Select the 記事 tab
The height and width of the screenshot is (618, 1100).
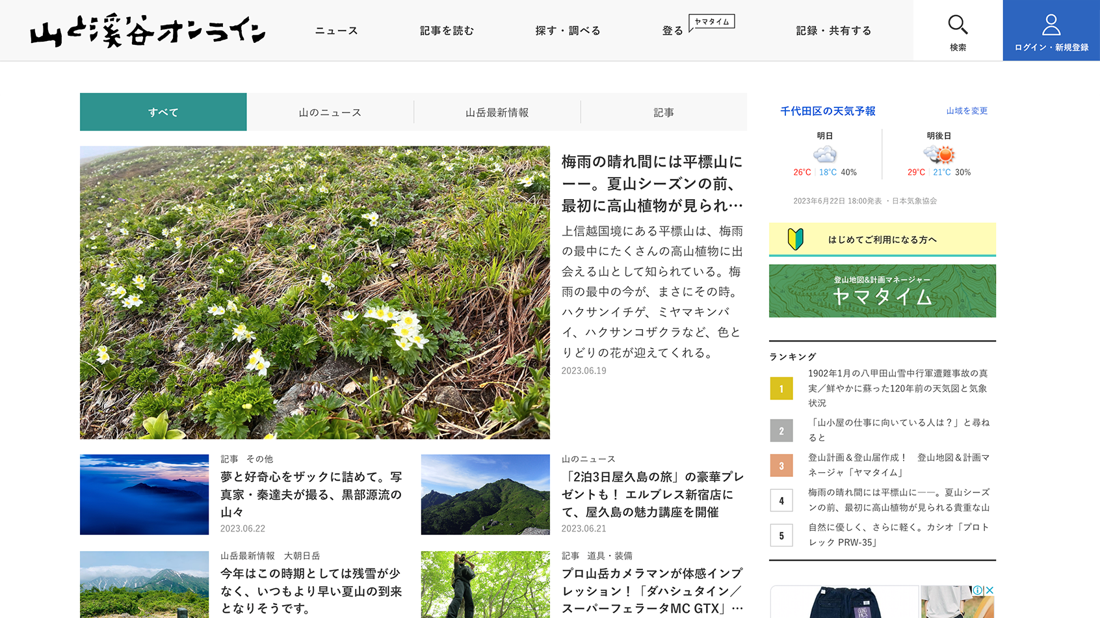(x=664, y=112)
